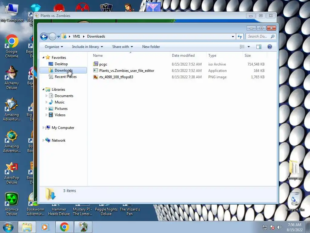
Task: Select the Pictures library item
Action: tap(61, 109)
